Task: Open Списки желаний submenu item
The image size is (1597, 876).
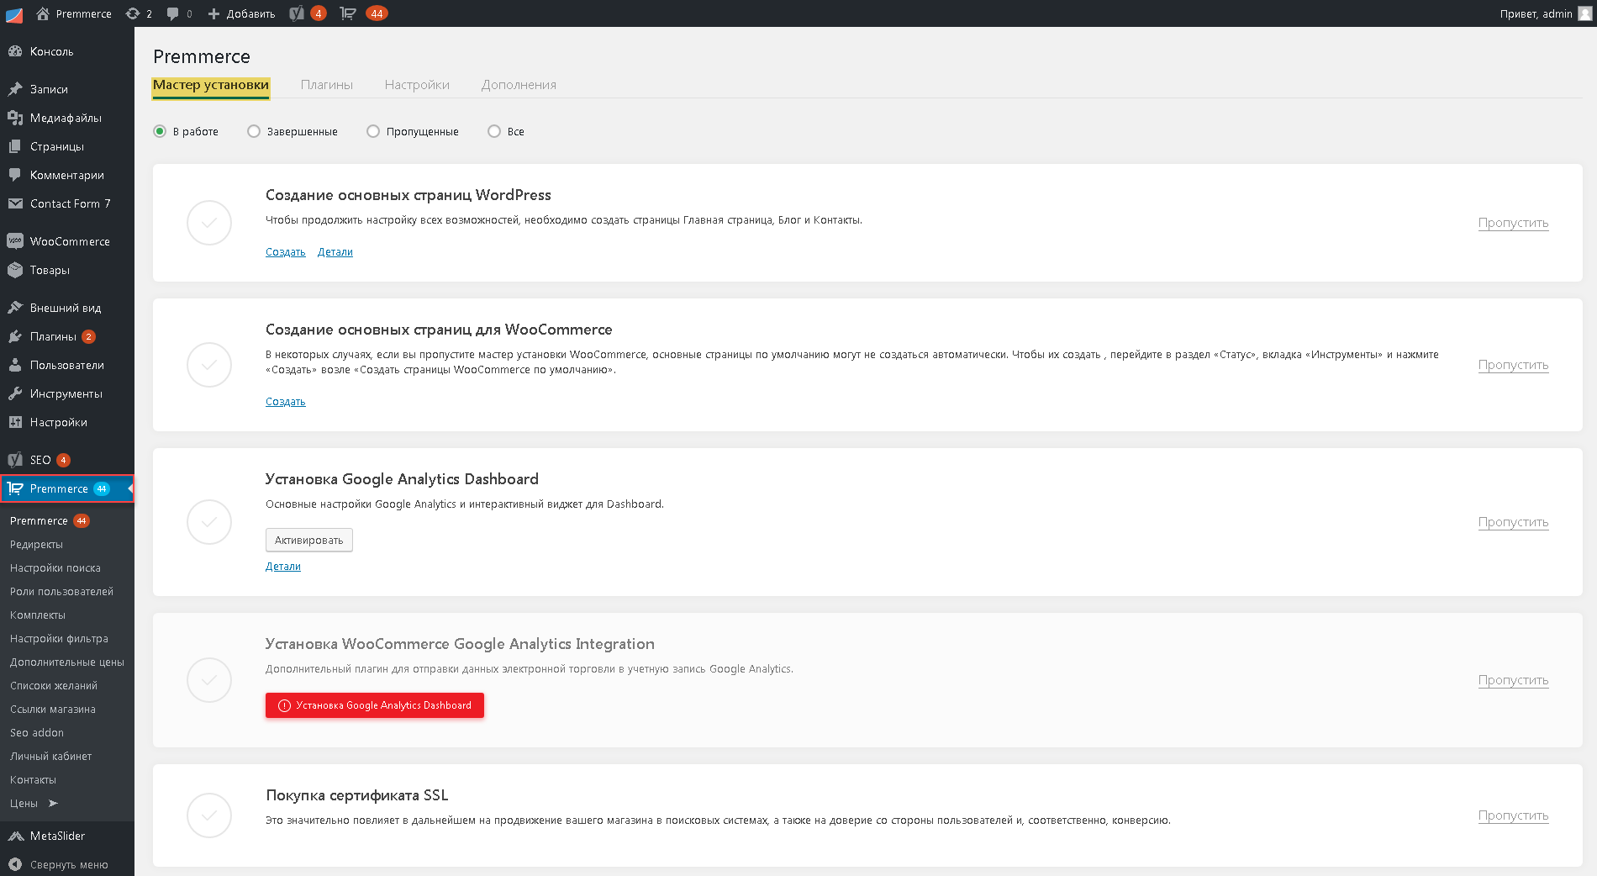Action: [54, 686]
